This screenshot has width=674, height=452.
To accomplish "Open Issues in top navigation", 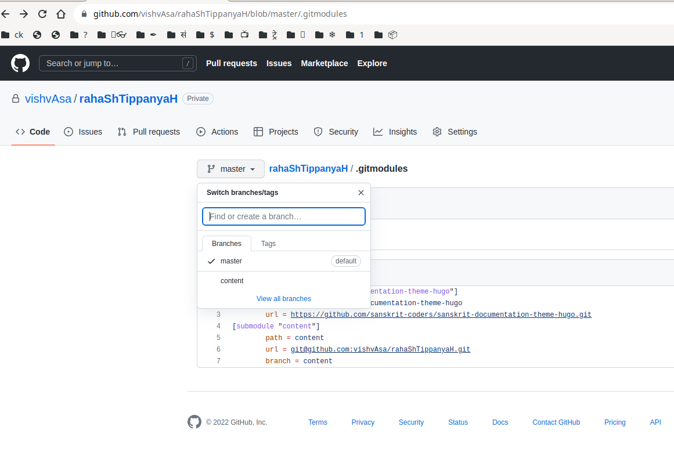I will (x=279, y=63).
